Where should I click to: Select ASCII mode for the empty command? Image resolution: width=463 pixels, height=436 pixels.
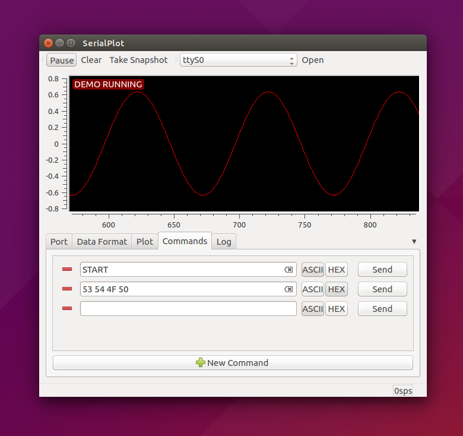click(x=313, y=309)
